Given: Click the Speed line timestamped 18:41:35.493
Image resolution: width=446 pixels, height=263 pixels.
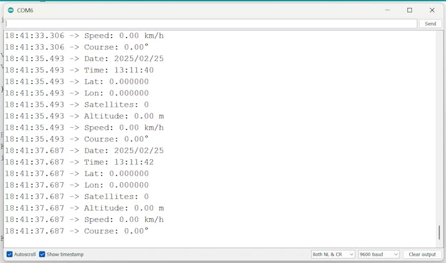Looking at the screenshot, I should pos(84,127).
